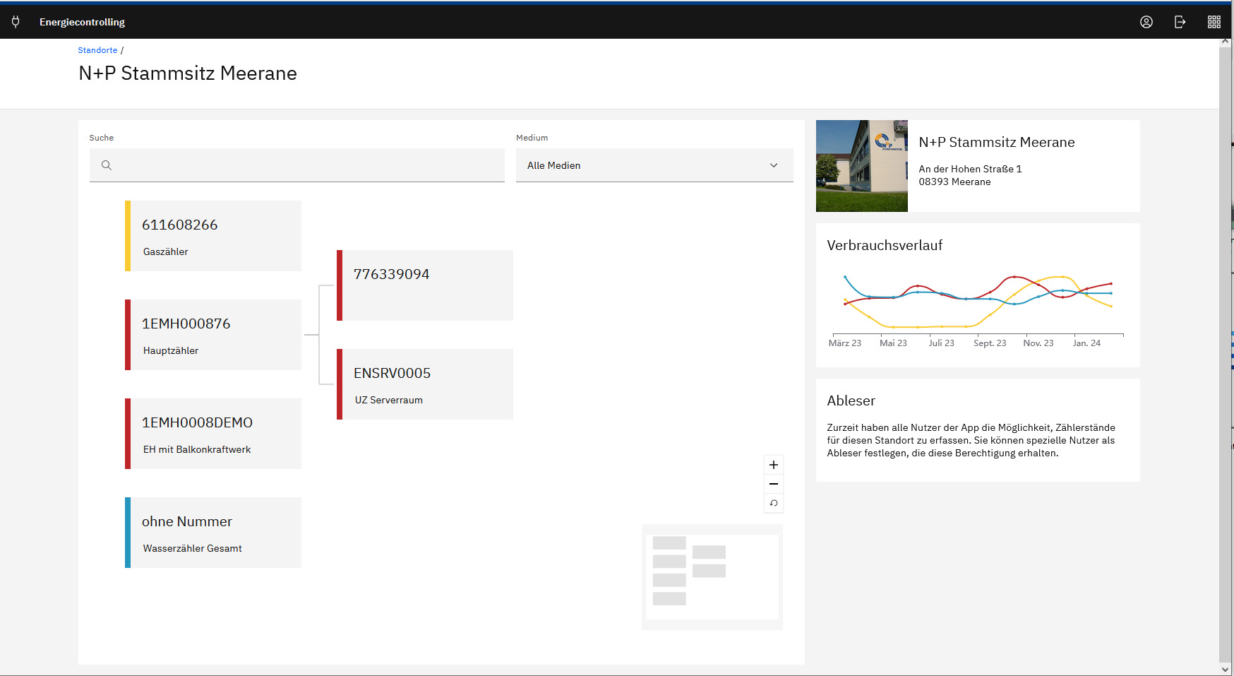1234x676 pixels.
Task: Click the plug icon in header
Action: (16, 22)
